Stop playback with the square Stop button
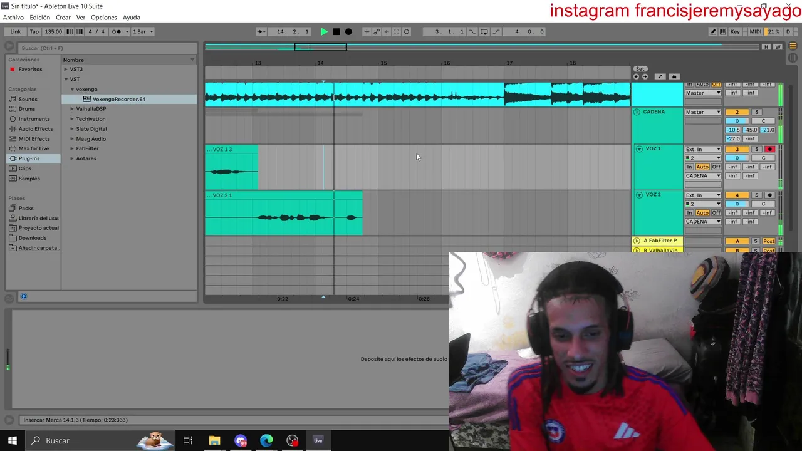802x451 pixels. pos(336,31)
